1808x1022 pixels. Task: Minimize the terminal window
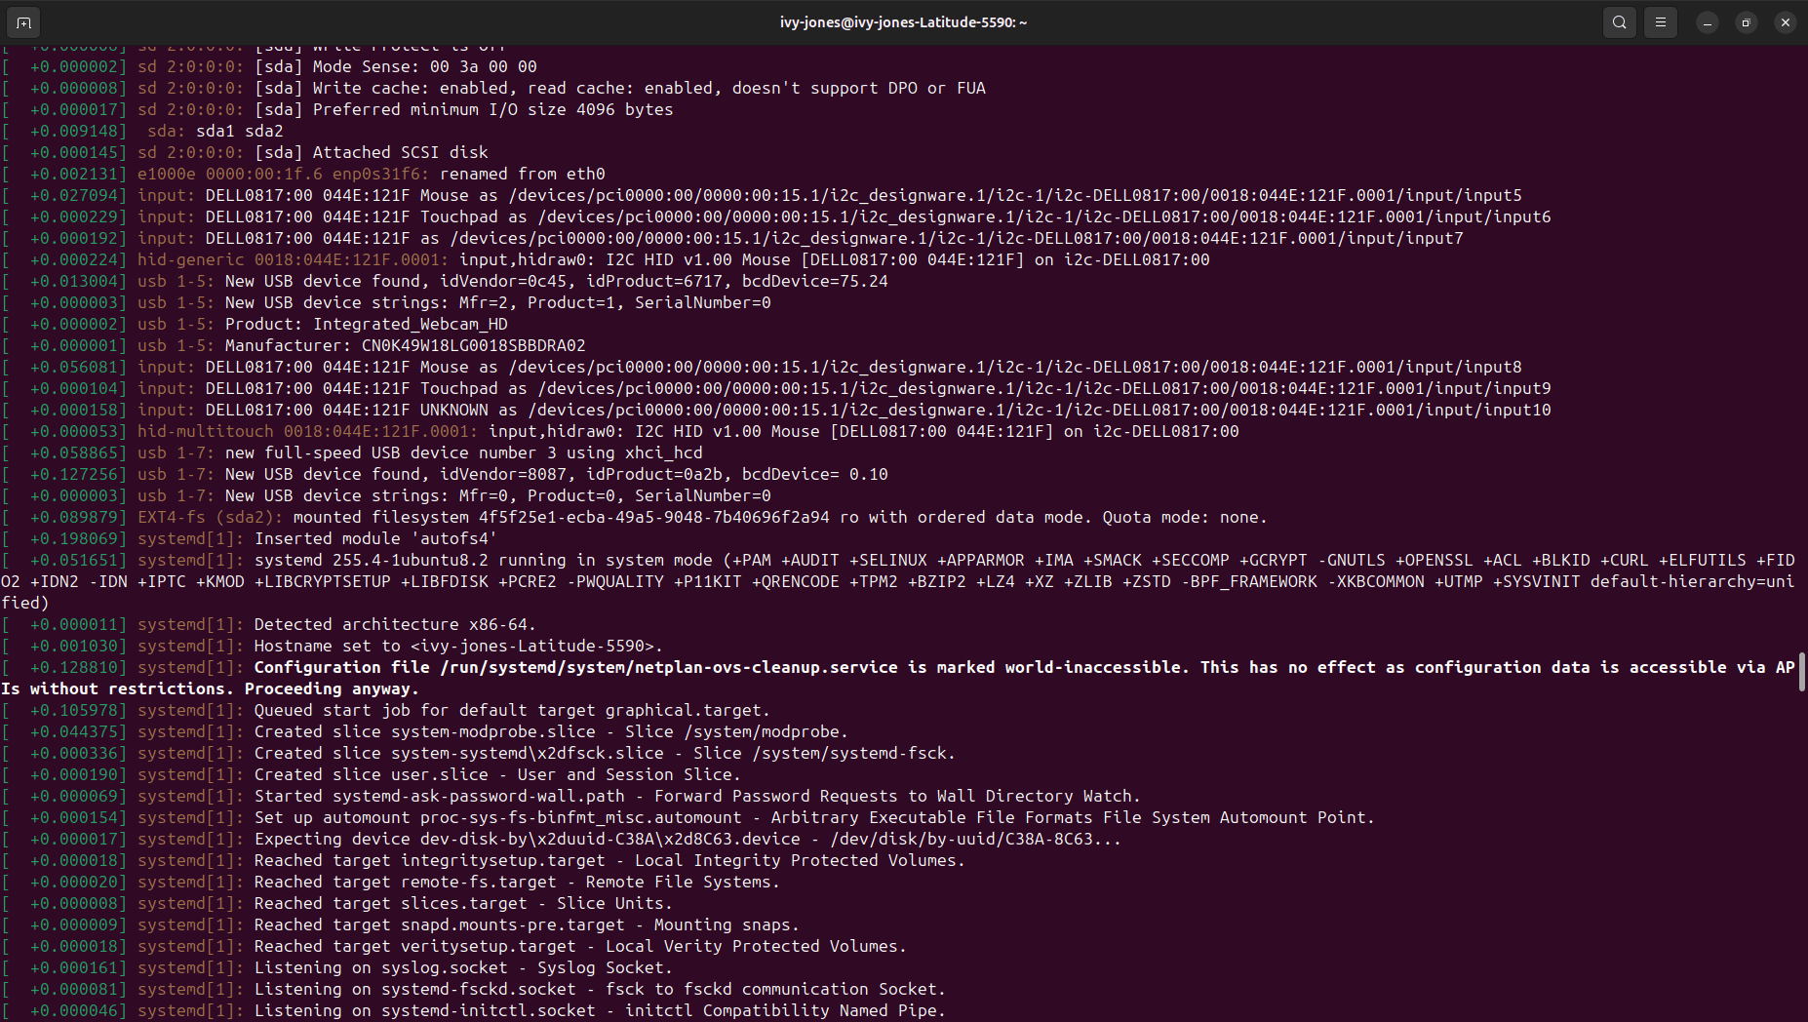coord(1708,22)
